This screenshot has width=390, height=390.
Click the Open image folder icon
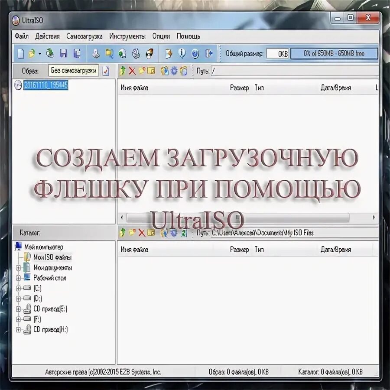pyautogui.click(x=32, y=53)
